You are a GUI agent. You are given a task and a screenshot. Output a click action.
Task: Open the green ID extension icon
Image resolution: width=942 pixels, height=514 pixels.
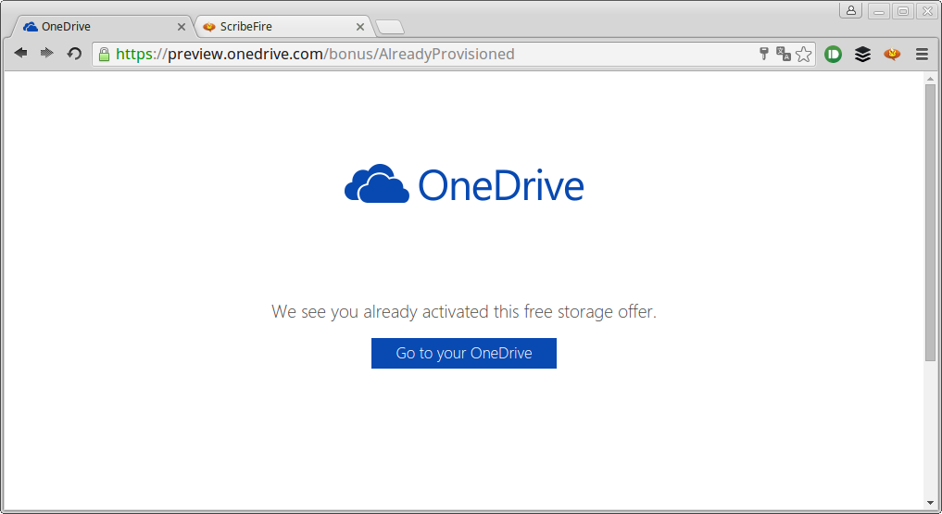pyautogui.click(x=833, y=54)
